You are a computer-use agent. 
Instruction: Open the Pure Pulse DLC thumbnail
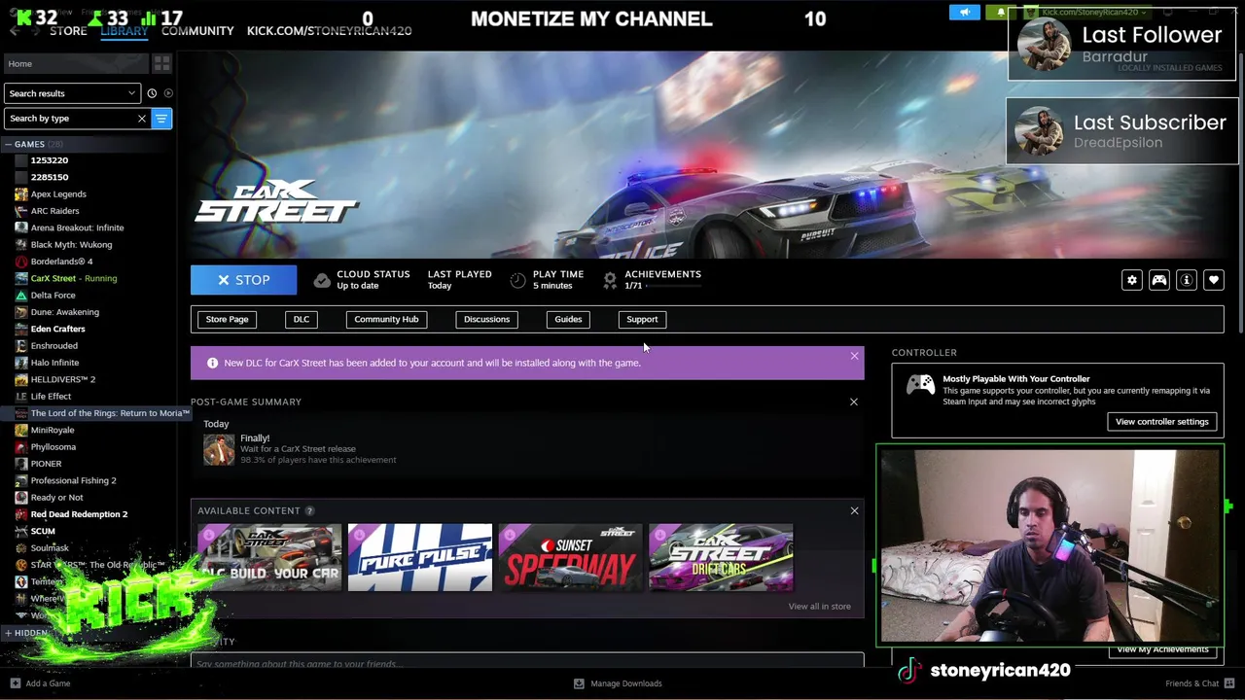[x=420, y=557]
